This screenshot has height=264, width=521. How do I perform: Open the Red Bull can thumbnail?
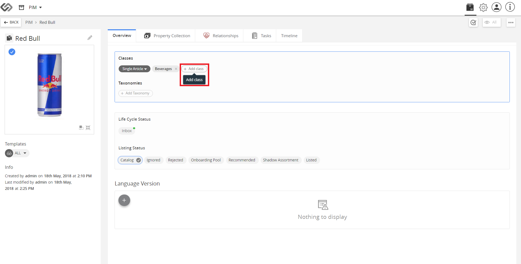pos(50,85)
